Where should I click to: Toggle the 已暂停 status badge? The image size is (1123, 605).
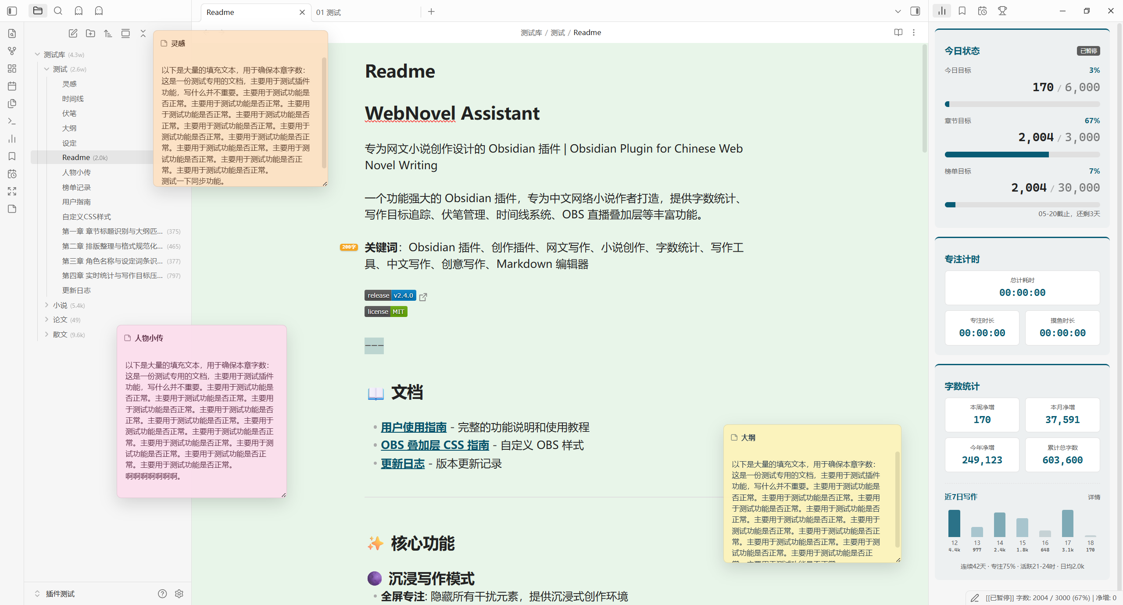tap(1088, 51)
